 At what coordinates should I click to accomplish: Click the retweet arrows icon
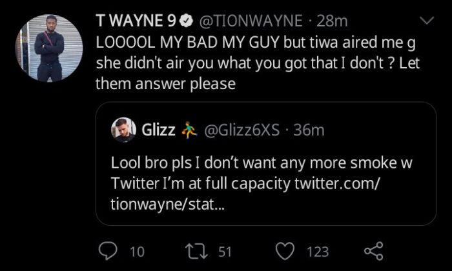200,250
